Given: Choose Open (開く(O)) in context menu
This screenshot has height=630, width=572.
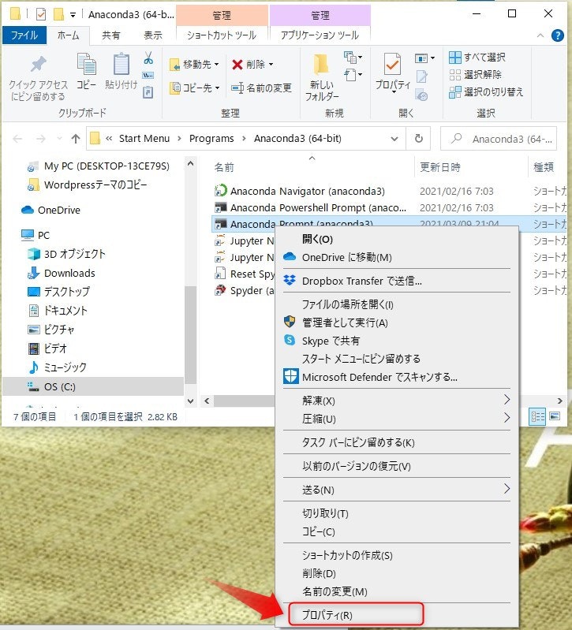Looking at the screenshot, I should click(396, 240).
